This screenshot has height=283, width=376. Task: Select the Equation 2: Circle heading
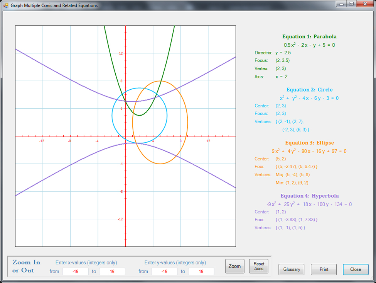coord(309,90)
